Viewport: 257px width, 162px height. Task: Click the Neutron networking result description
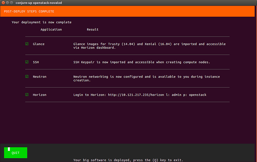146,79
